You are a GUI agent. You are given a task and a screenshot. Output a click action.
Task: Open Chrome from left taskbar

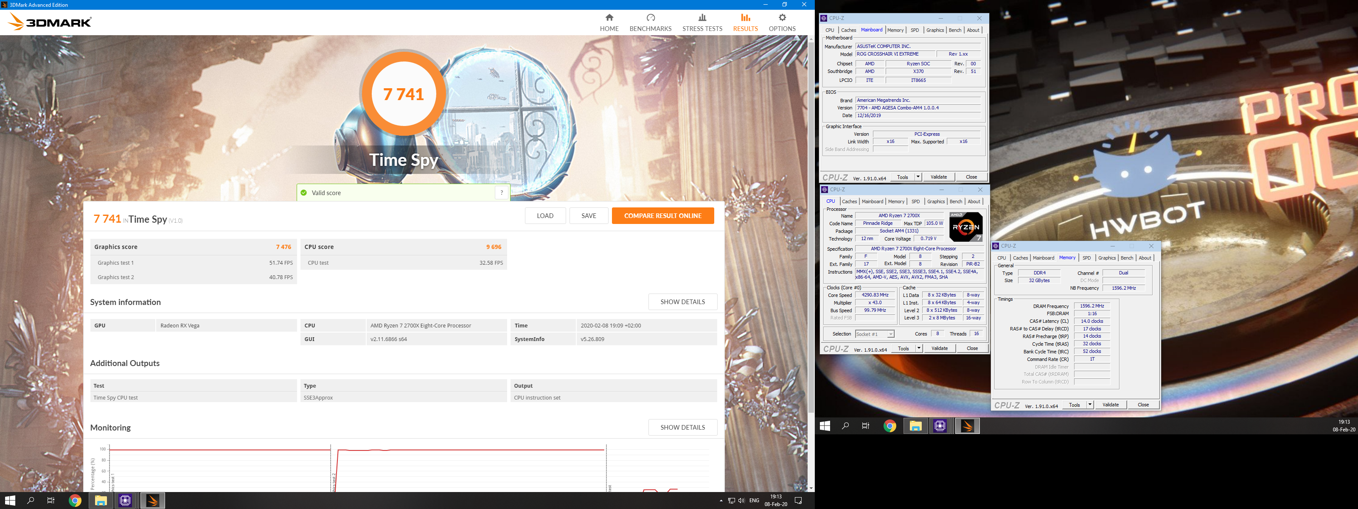click(75, 501)
